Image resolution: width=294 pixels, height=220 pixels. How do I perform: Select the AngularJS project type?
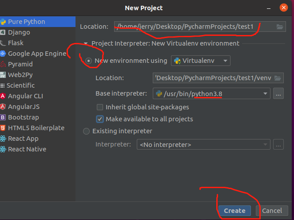tap(37, 107)
